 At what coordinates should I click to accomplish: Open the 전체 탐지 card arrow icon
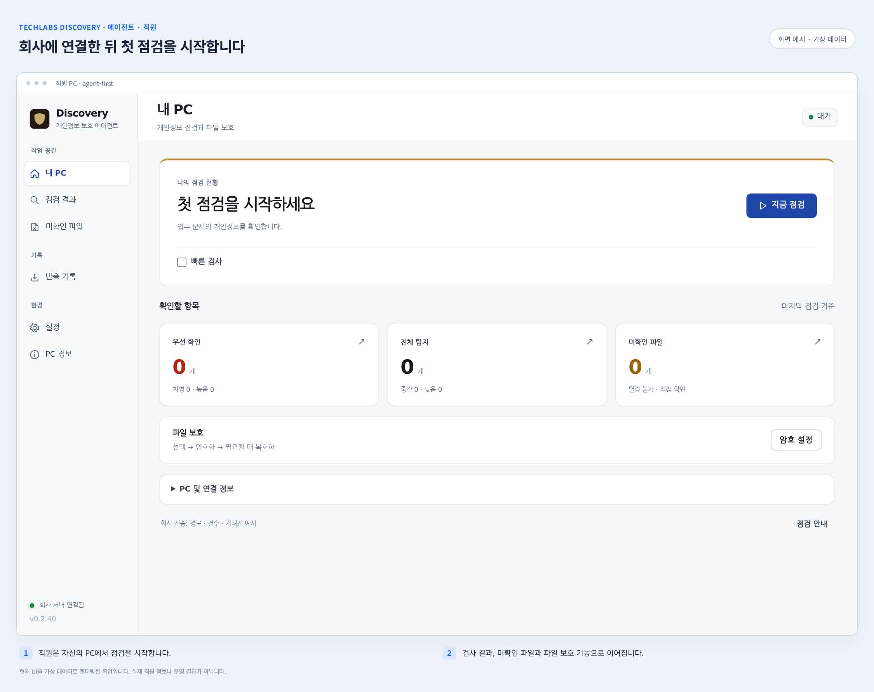(590, 342)
